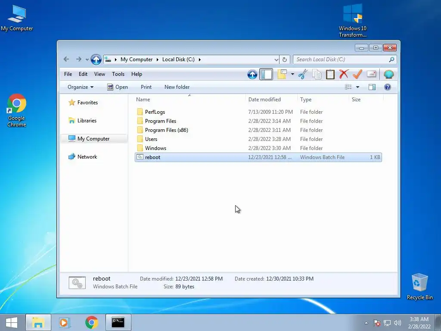Click My Computer in the address path

[137, 59]
